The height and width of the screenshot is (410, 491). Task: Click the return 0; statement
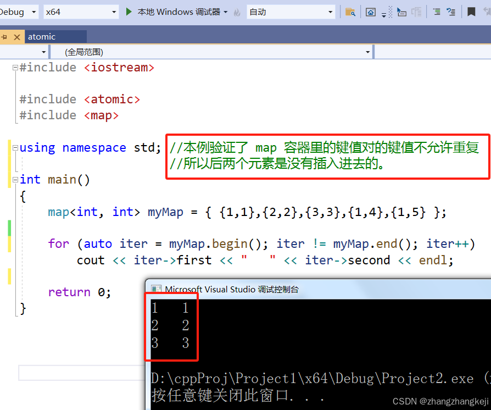[79, 292]
